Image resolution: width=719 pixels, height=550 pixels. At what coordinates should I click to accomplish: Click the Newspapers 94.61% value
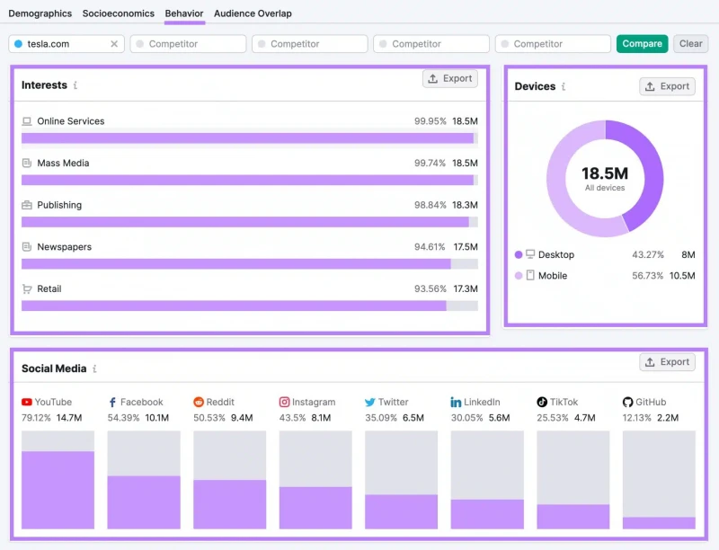(x=430, y=247)
